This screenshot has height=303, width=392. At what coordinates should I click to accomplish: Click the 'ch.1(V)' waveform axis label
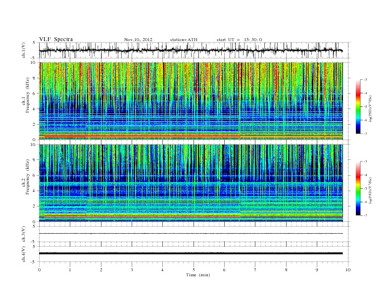click(x=23, y=50)
